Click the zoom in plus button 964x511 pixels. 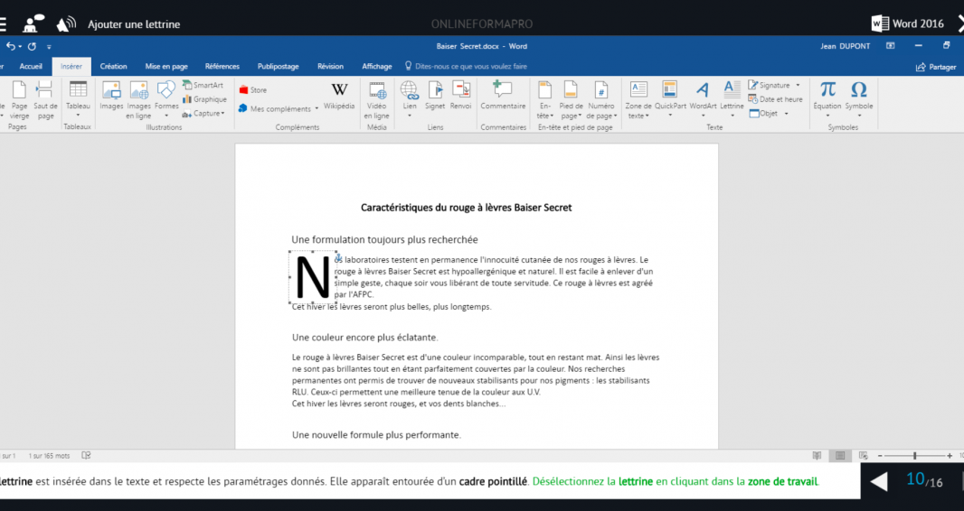(950, 456)
